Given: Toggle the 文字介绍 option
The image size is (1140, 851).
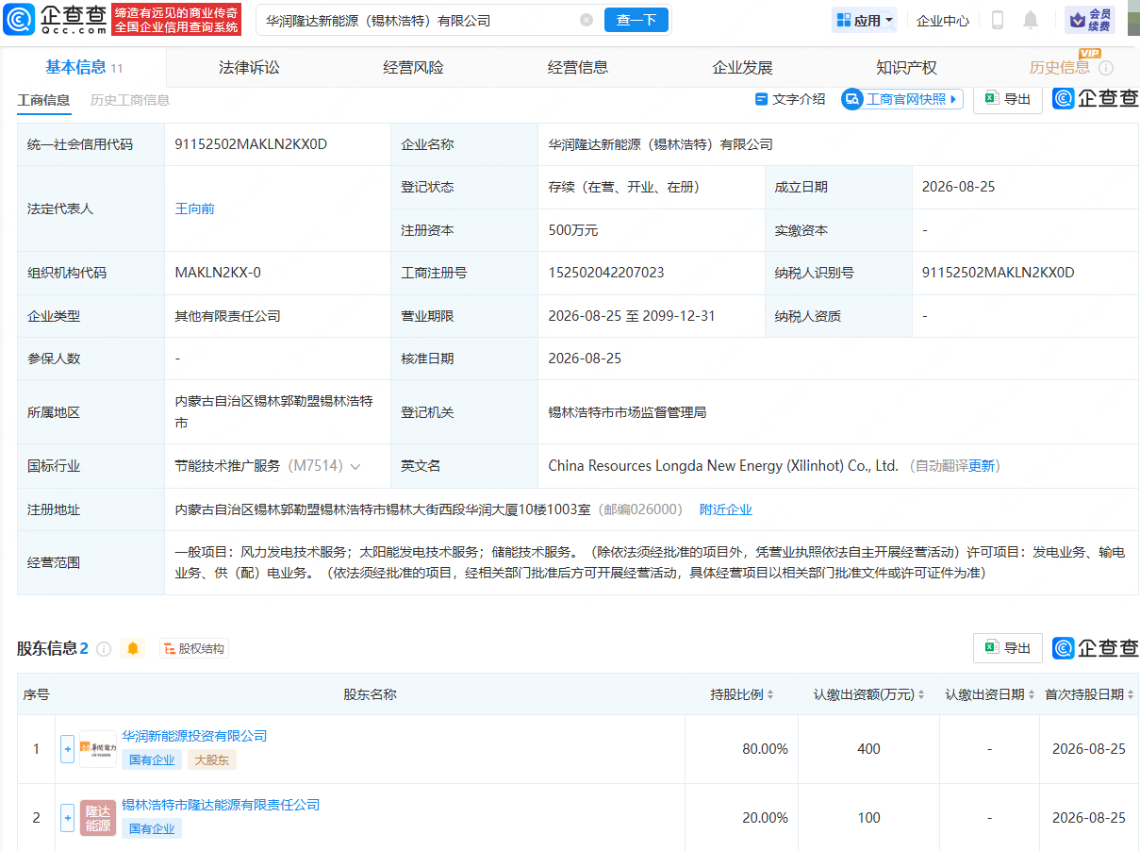Looking at the screenshot, I should 790,99.
